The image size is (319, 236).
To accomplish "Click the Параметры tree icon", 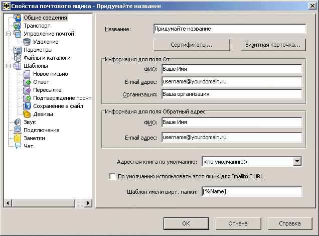I will [17, 50].
